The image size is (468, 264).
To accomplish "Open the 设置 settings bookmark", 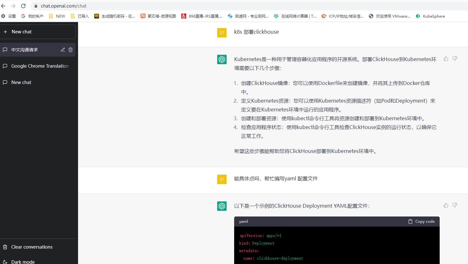I will 8,16.
